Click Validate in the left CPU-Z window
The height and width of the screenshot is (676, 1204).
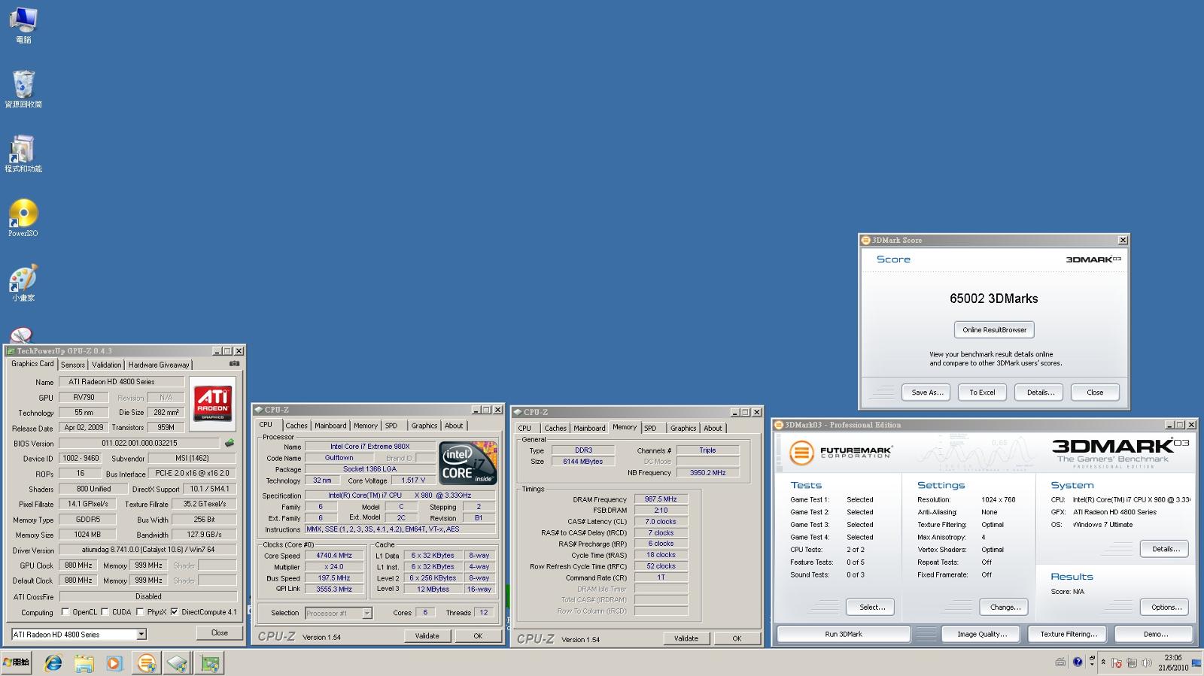[427, 636]
